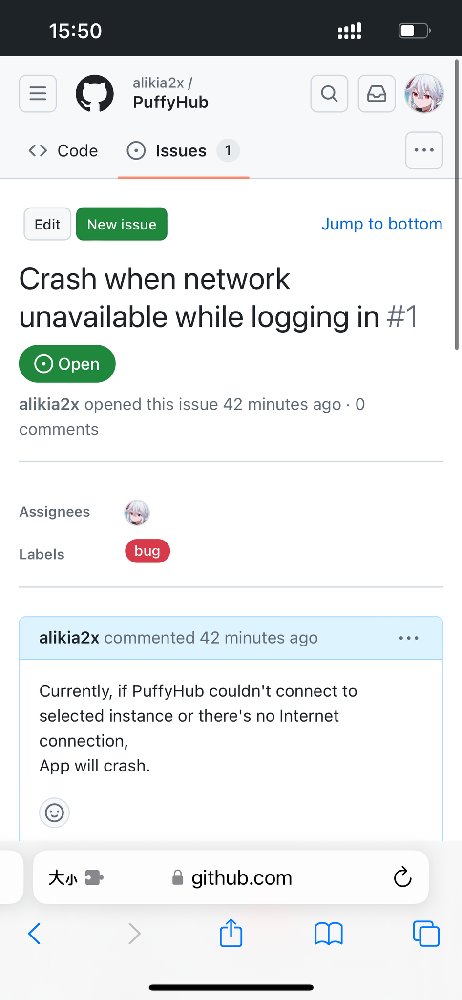Viewport: 462px width, 1000px height.
Task: Open the notifications inbox
Action: coord(377,93)
